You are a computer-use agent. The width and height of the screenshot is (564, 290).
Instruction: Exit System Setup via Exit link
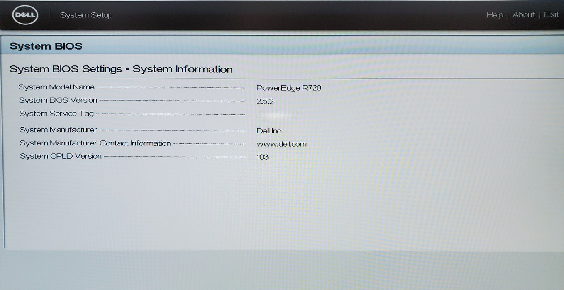tap(552, 15)
